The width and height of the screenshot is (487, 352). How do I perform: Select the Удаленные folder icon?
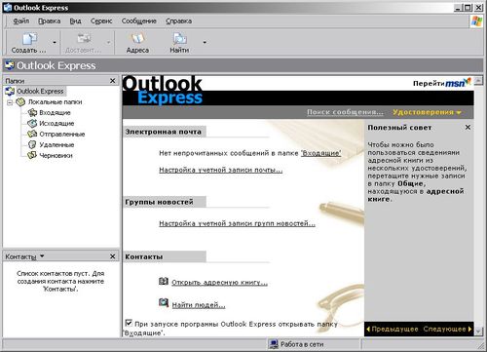(x=32, y=144)
